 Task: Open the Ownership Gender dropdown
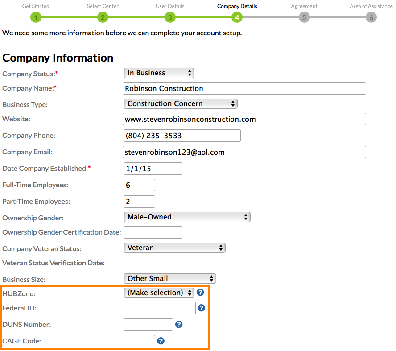pos(186,217)
